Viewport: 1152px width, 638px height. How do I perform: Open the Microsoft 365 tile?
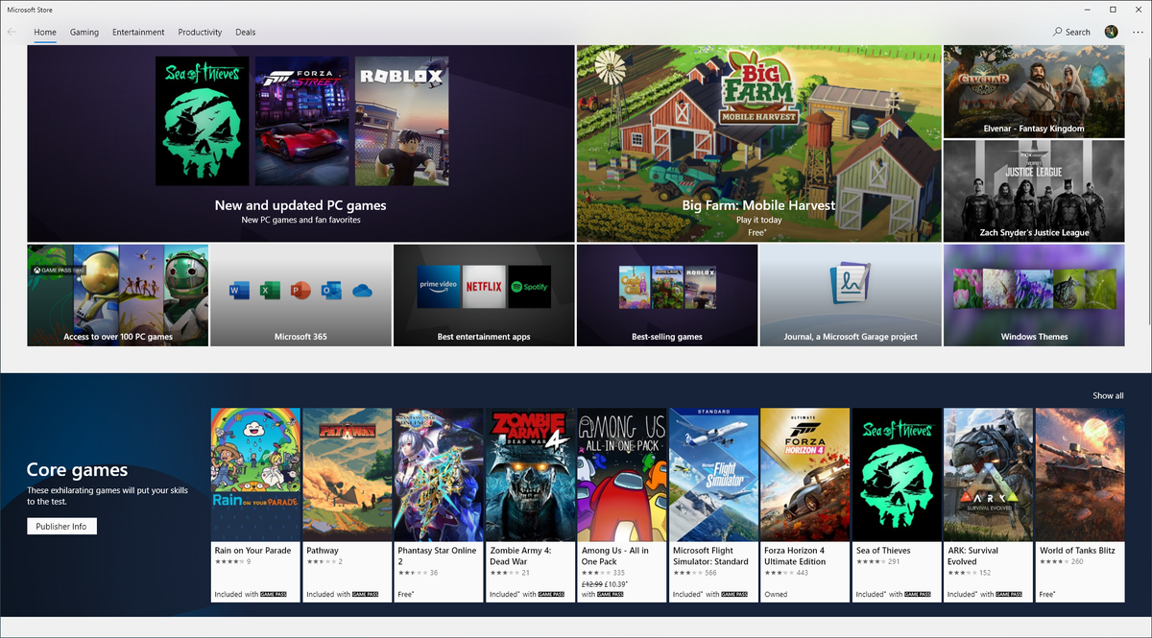point(300,295)
